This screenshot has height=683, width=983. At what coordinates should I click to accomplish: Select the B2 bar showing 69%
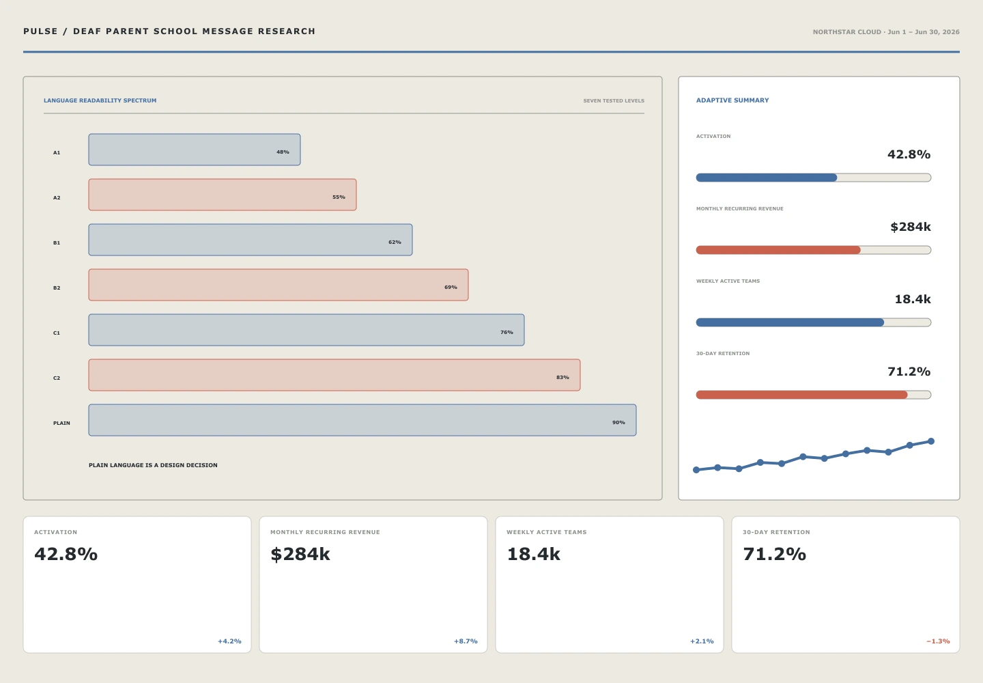[x=279, y=285]
